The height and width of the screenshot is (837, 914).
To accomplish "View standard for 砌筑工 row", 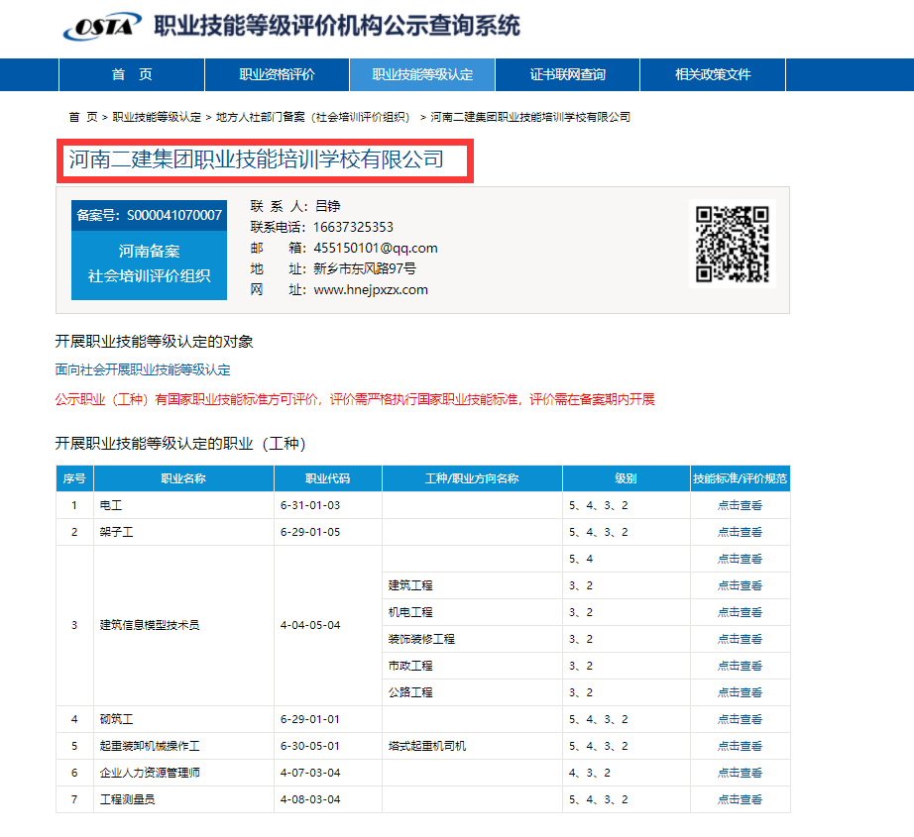I will point(740,719).
